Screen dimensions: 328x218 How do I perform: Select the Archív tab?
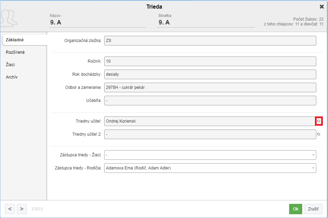click(x=12, y=77)
